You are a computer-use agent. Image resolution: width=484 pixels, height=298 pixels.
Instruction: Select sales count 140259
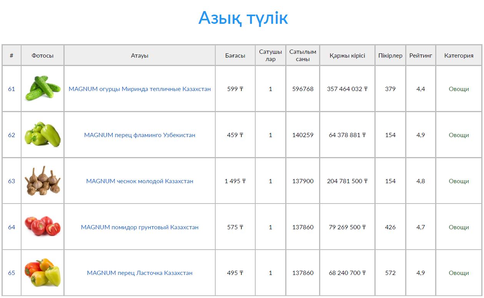pyautogui.click(x=303, y=135)
